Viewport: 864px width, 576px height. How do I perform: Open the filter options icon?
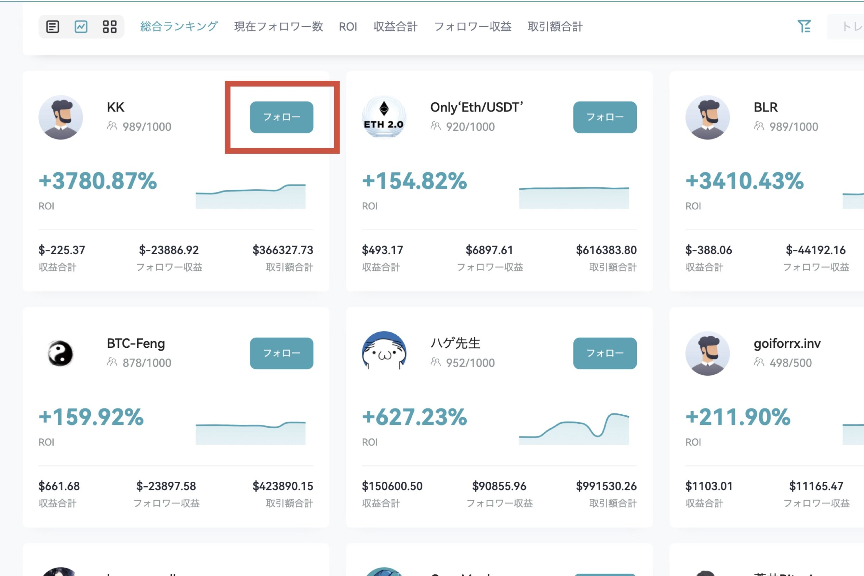click(x=805, y=26)
